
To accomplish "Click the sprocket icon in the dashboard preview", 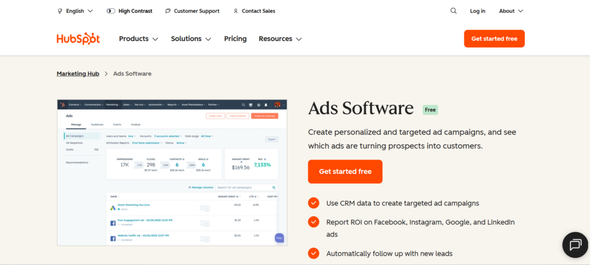I will pos(62,105).
